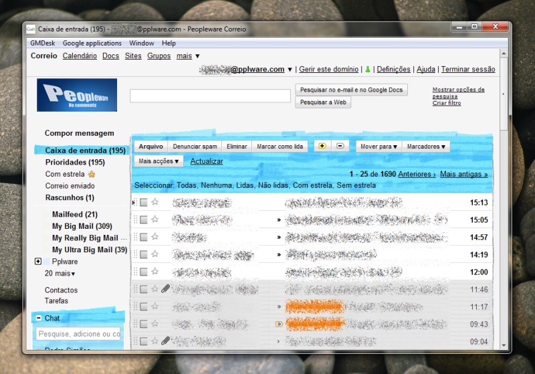The width and height of the screenshot is (535, 374).
Task: Open the Help menu
Action: click(169, 43)
